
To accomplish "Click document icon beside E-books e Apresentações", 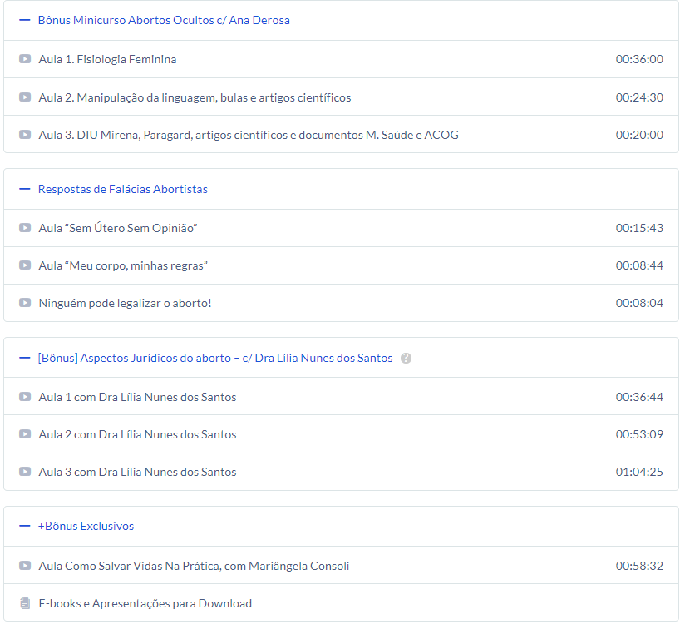I will [x=25, y=603].
